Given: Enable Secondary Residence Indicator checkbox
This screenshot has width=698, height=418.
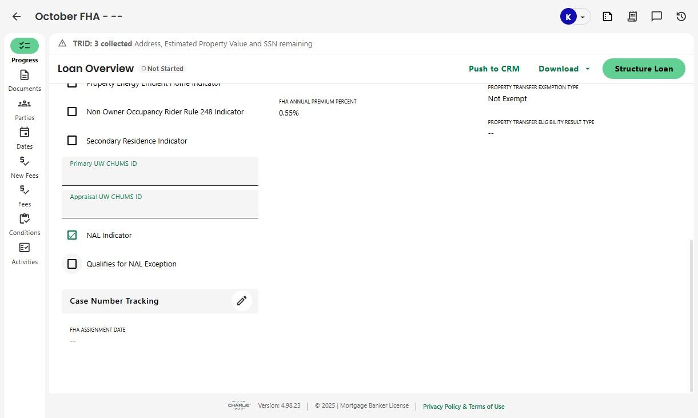Looking at the screenshot, I should 72,141.
